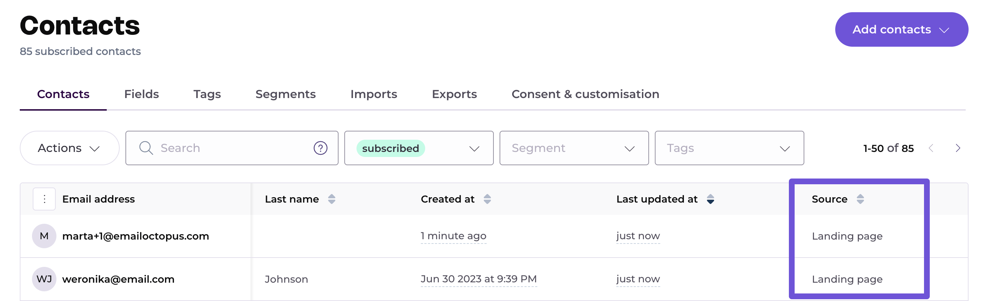
Task: Open the Tags filter dropdown
Action: click(729, 148)
